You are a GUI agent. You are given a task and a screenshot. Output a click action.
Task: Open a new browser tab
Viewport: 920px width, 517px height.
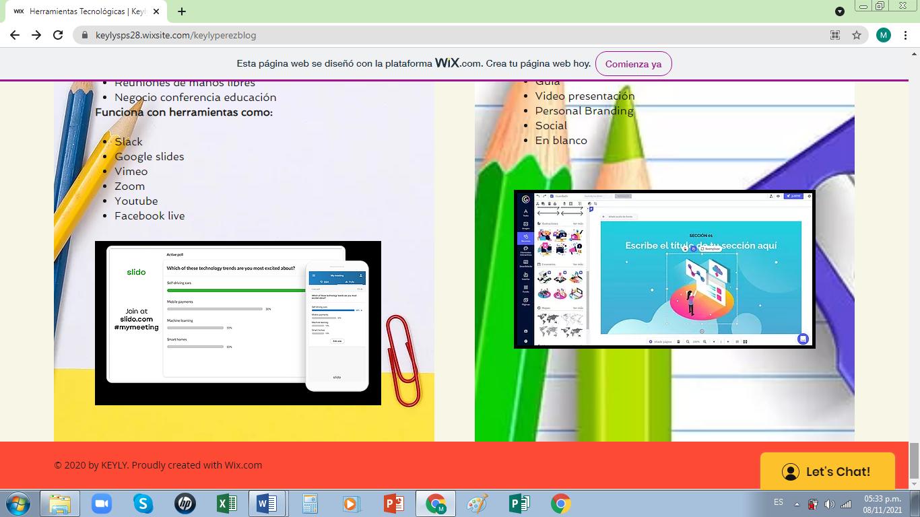click(x=182, y=11)
